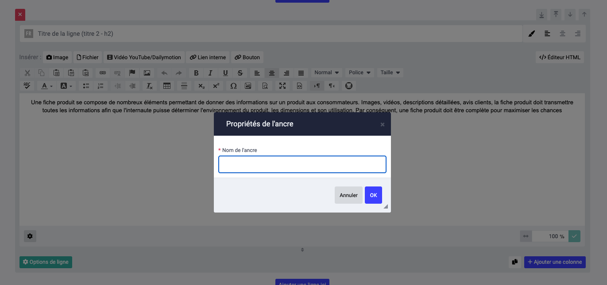
Task: Open the background color dropdown
Action: (x=66, y=86)
